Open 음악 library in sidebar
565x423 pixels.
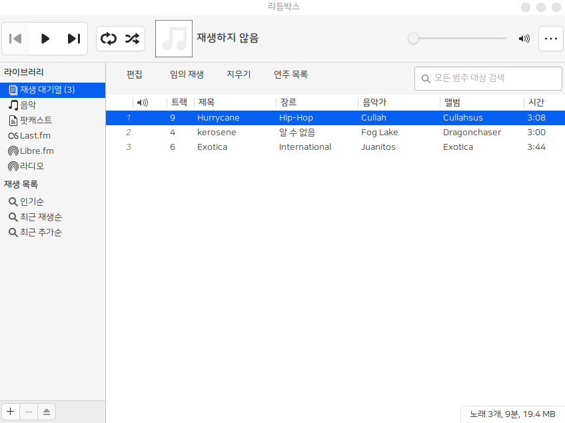tap(28, 105)
